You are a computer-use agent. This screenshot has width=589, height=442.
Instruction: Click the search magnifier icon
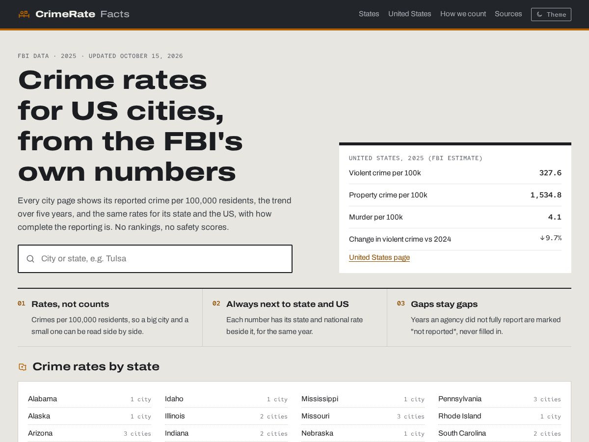pos(30,259)
